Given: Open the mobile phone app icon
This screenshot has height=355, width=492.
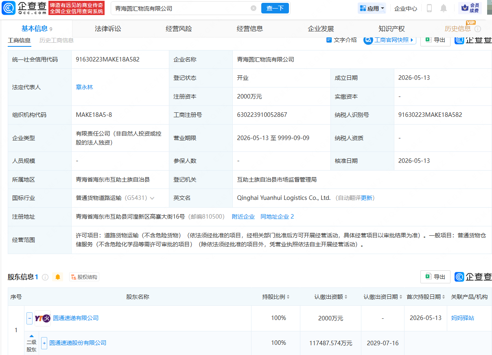Looking at the screenshot, I should pyautogui.click(x=429, y=8).
